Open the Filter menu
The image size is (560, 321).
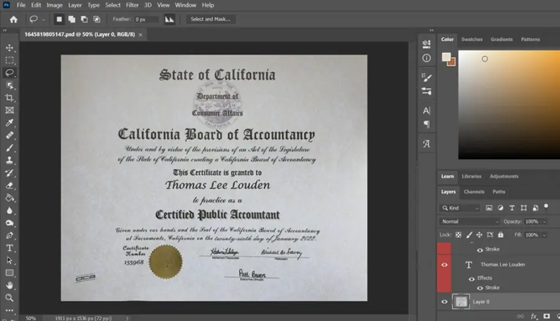pos(132,5)
